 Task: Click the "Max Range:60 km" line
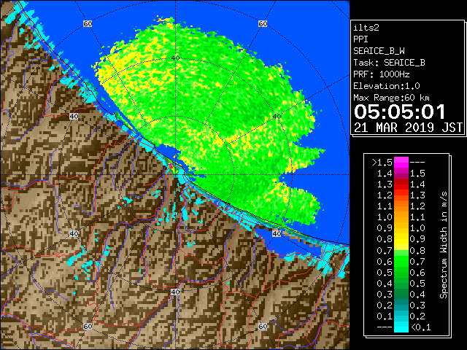[x=391, y=98]
